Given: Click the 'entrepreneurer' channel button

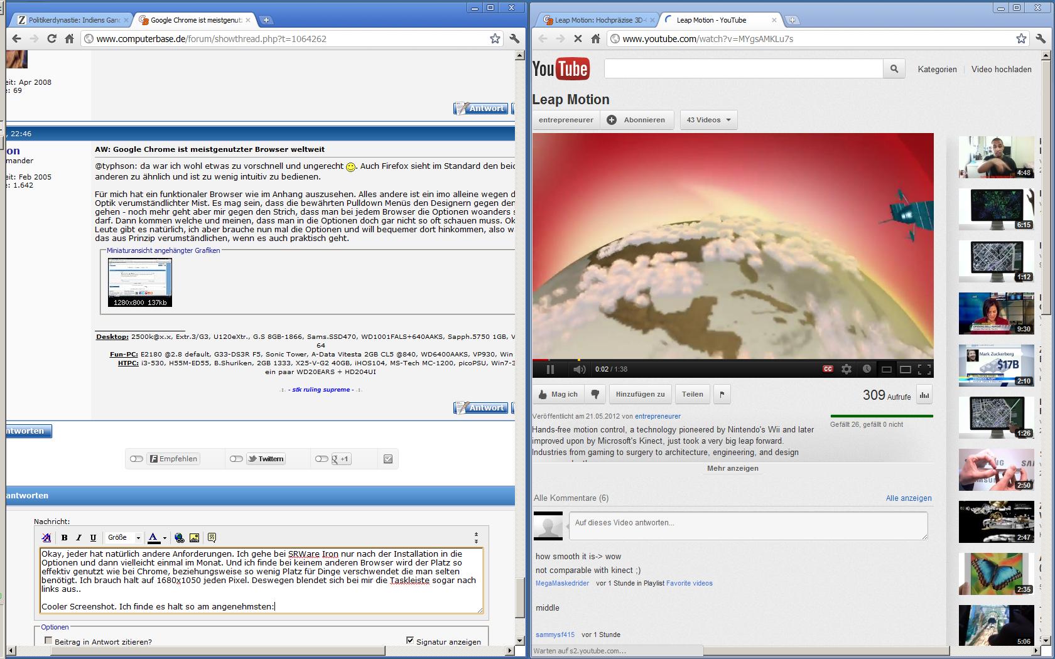Looking at the screenshot, I should [566, 120].
